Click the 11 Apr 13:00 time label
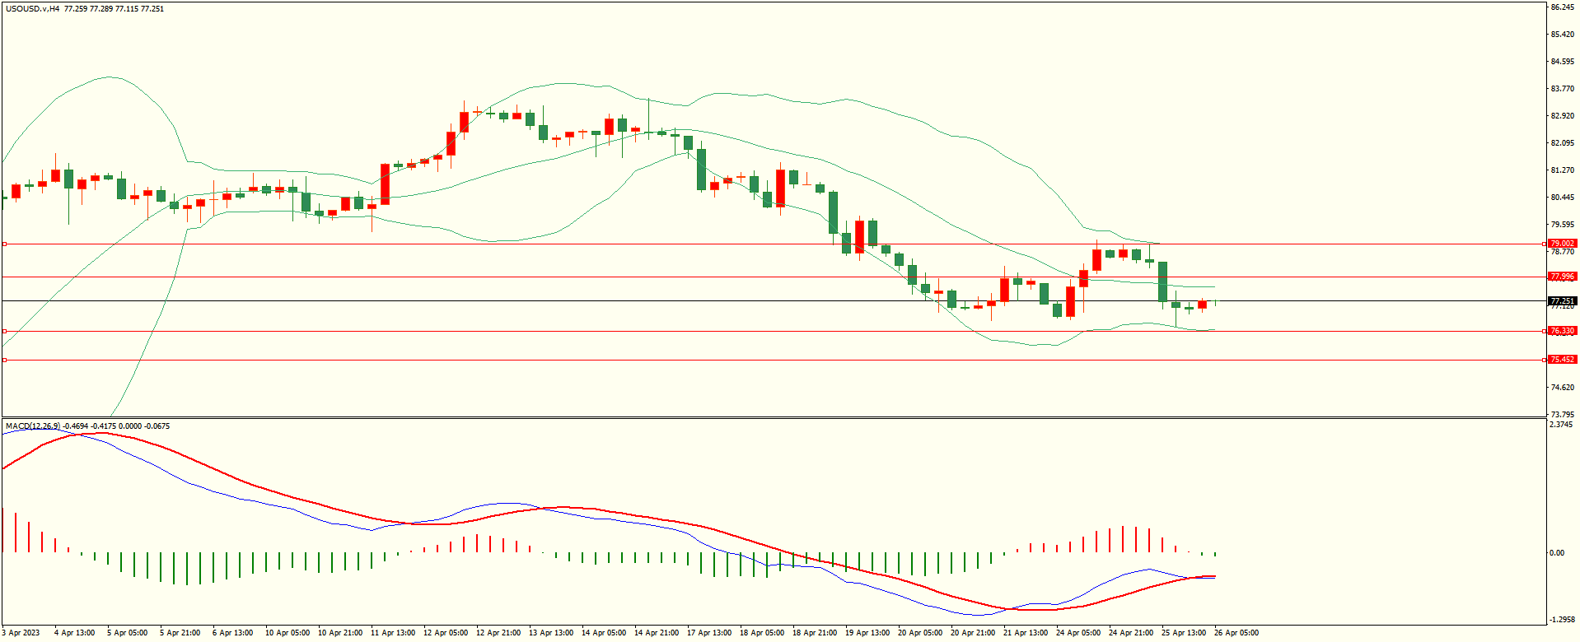Image resolution: width=1580 pixels, height=642 pixels. [x=393, y=633]
